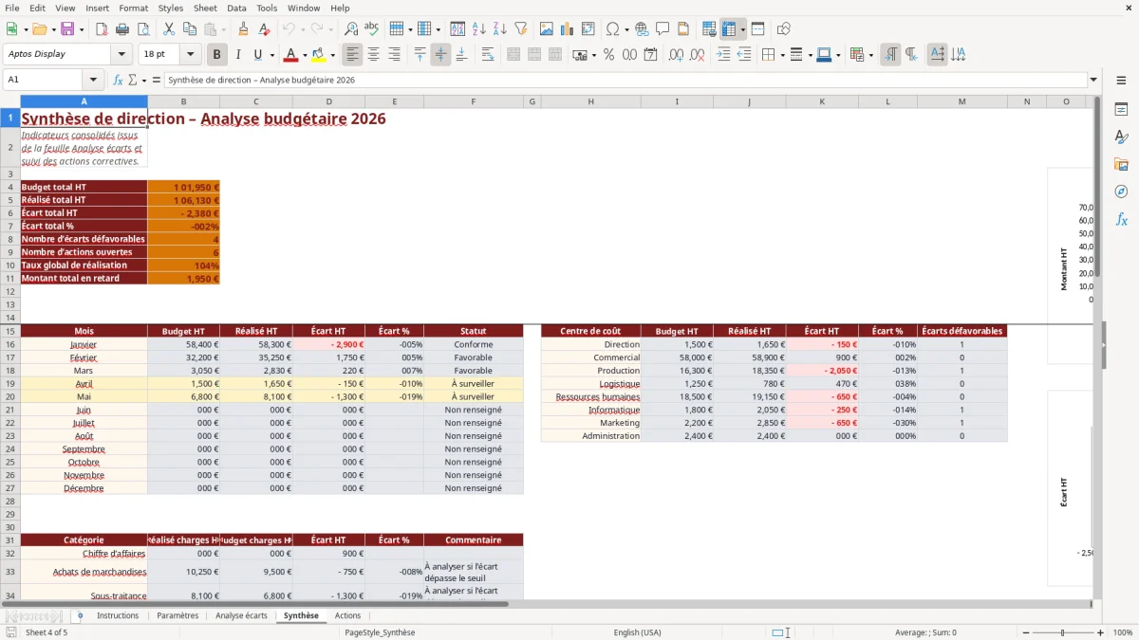Open the Data menu
The height and width of the screenshot is (640, 1139).
236,8
